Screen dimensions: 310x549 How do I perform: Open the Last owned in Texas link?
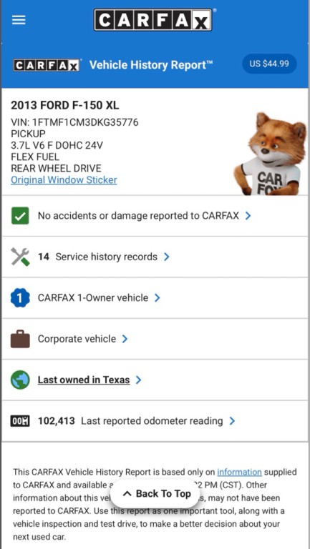[x=84, y=380]
